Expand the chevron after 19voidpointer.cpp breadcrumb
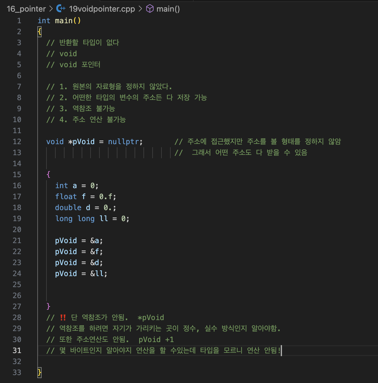 point(140,9)
